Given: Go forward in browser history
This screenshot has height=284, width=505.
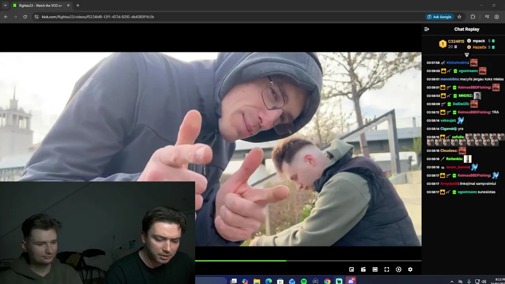Looking at the screenshot, I should click(15, 17).
